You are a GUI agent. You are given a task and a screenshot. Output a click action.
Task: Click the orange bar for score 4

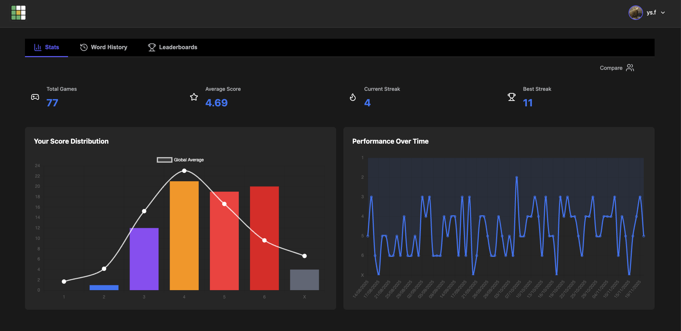184,235
